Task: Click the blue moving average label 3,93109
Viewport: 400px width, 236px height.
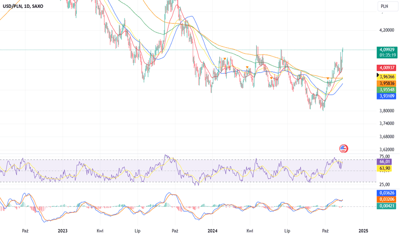Action: pyautogui.click(x=386, y=96)
